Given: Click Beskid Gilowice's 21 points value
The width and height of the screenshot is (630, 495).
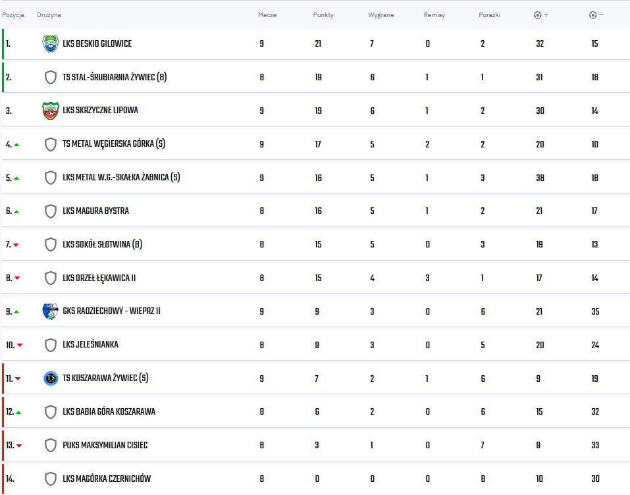Looking at the screenshot, I should (318, 44).
